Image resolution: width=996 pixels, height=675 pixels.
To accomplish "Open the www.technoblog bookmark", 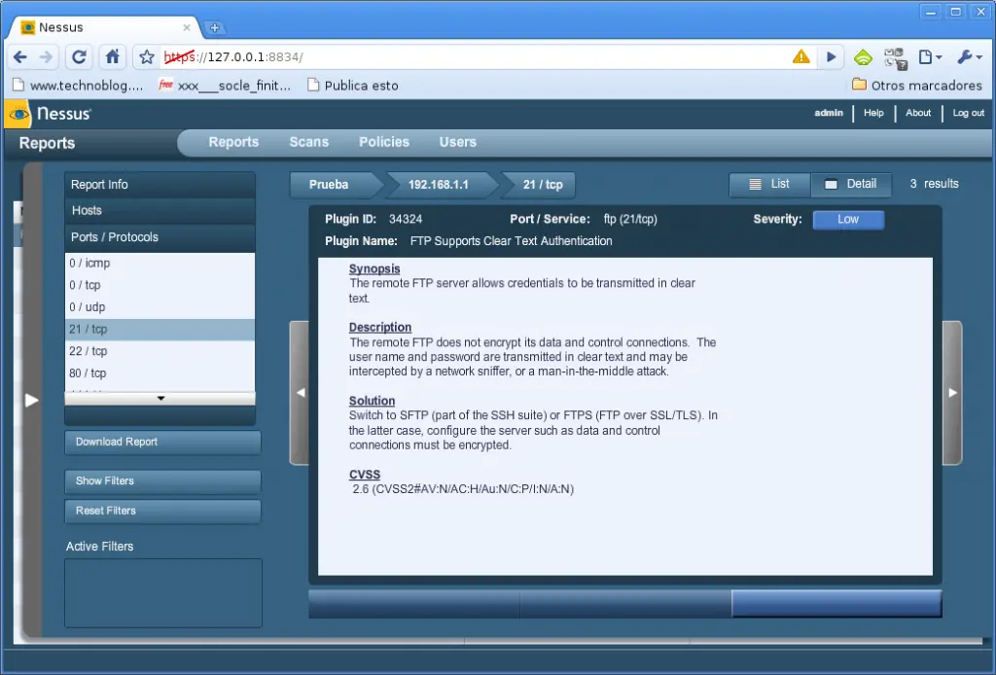I will coord(78,86).
